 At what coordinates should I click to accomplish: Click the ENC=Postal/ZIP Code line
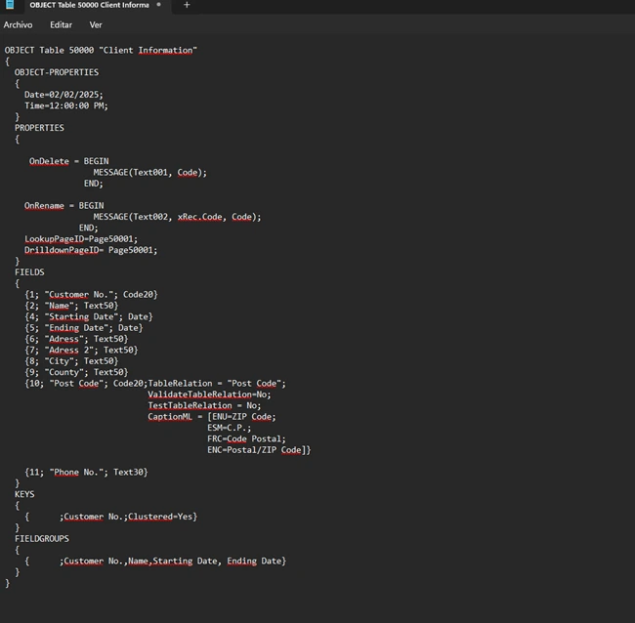click(x=259, y=450)
